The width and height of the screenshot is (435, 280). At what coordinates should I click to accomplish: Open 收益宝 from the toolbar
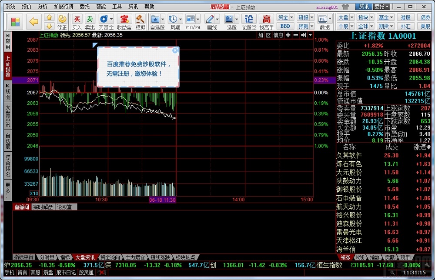[x=124, y=19]
